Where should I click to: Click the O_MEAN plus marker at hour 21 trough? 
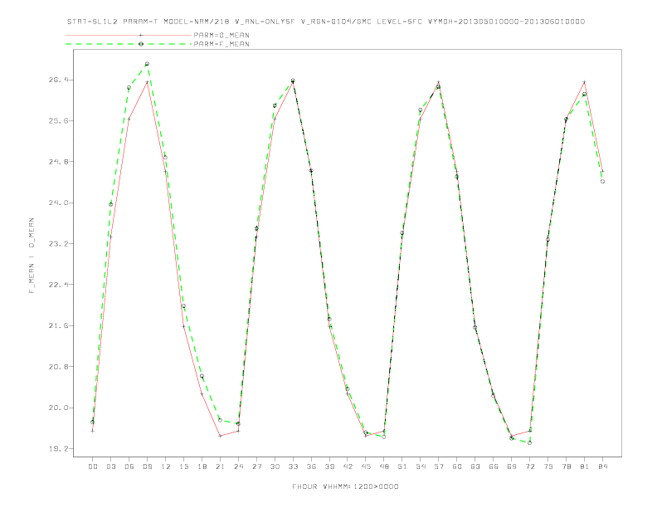click(x=220, y=436)
